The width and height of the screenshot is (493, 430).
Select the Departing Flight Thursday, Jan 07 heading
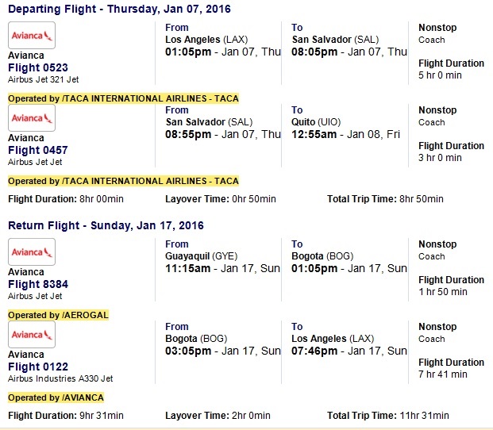point(119,9)
